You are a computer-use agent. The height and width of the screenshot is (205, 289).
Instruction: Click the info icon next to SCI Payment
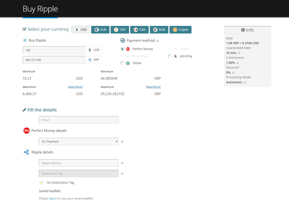[x=122, y=142]
